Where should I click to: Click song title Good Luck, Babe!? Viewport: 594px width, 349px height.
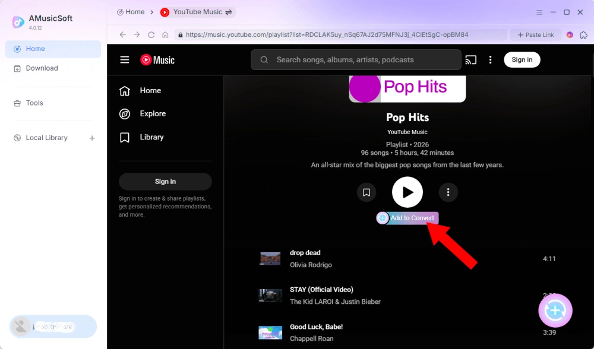317,326
